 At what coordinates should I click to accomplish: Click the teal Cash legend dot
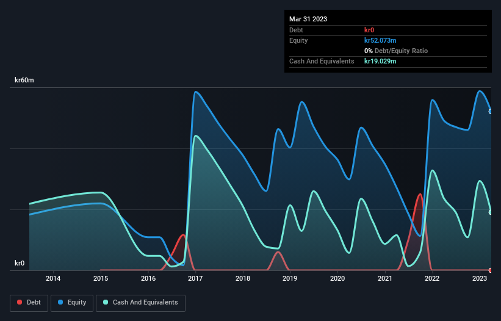pos(106,302)
